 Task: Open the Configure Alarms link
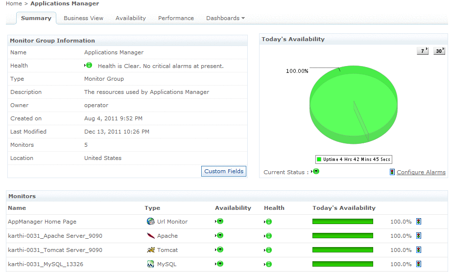[x=421, y=172]
